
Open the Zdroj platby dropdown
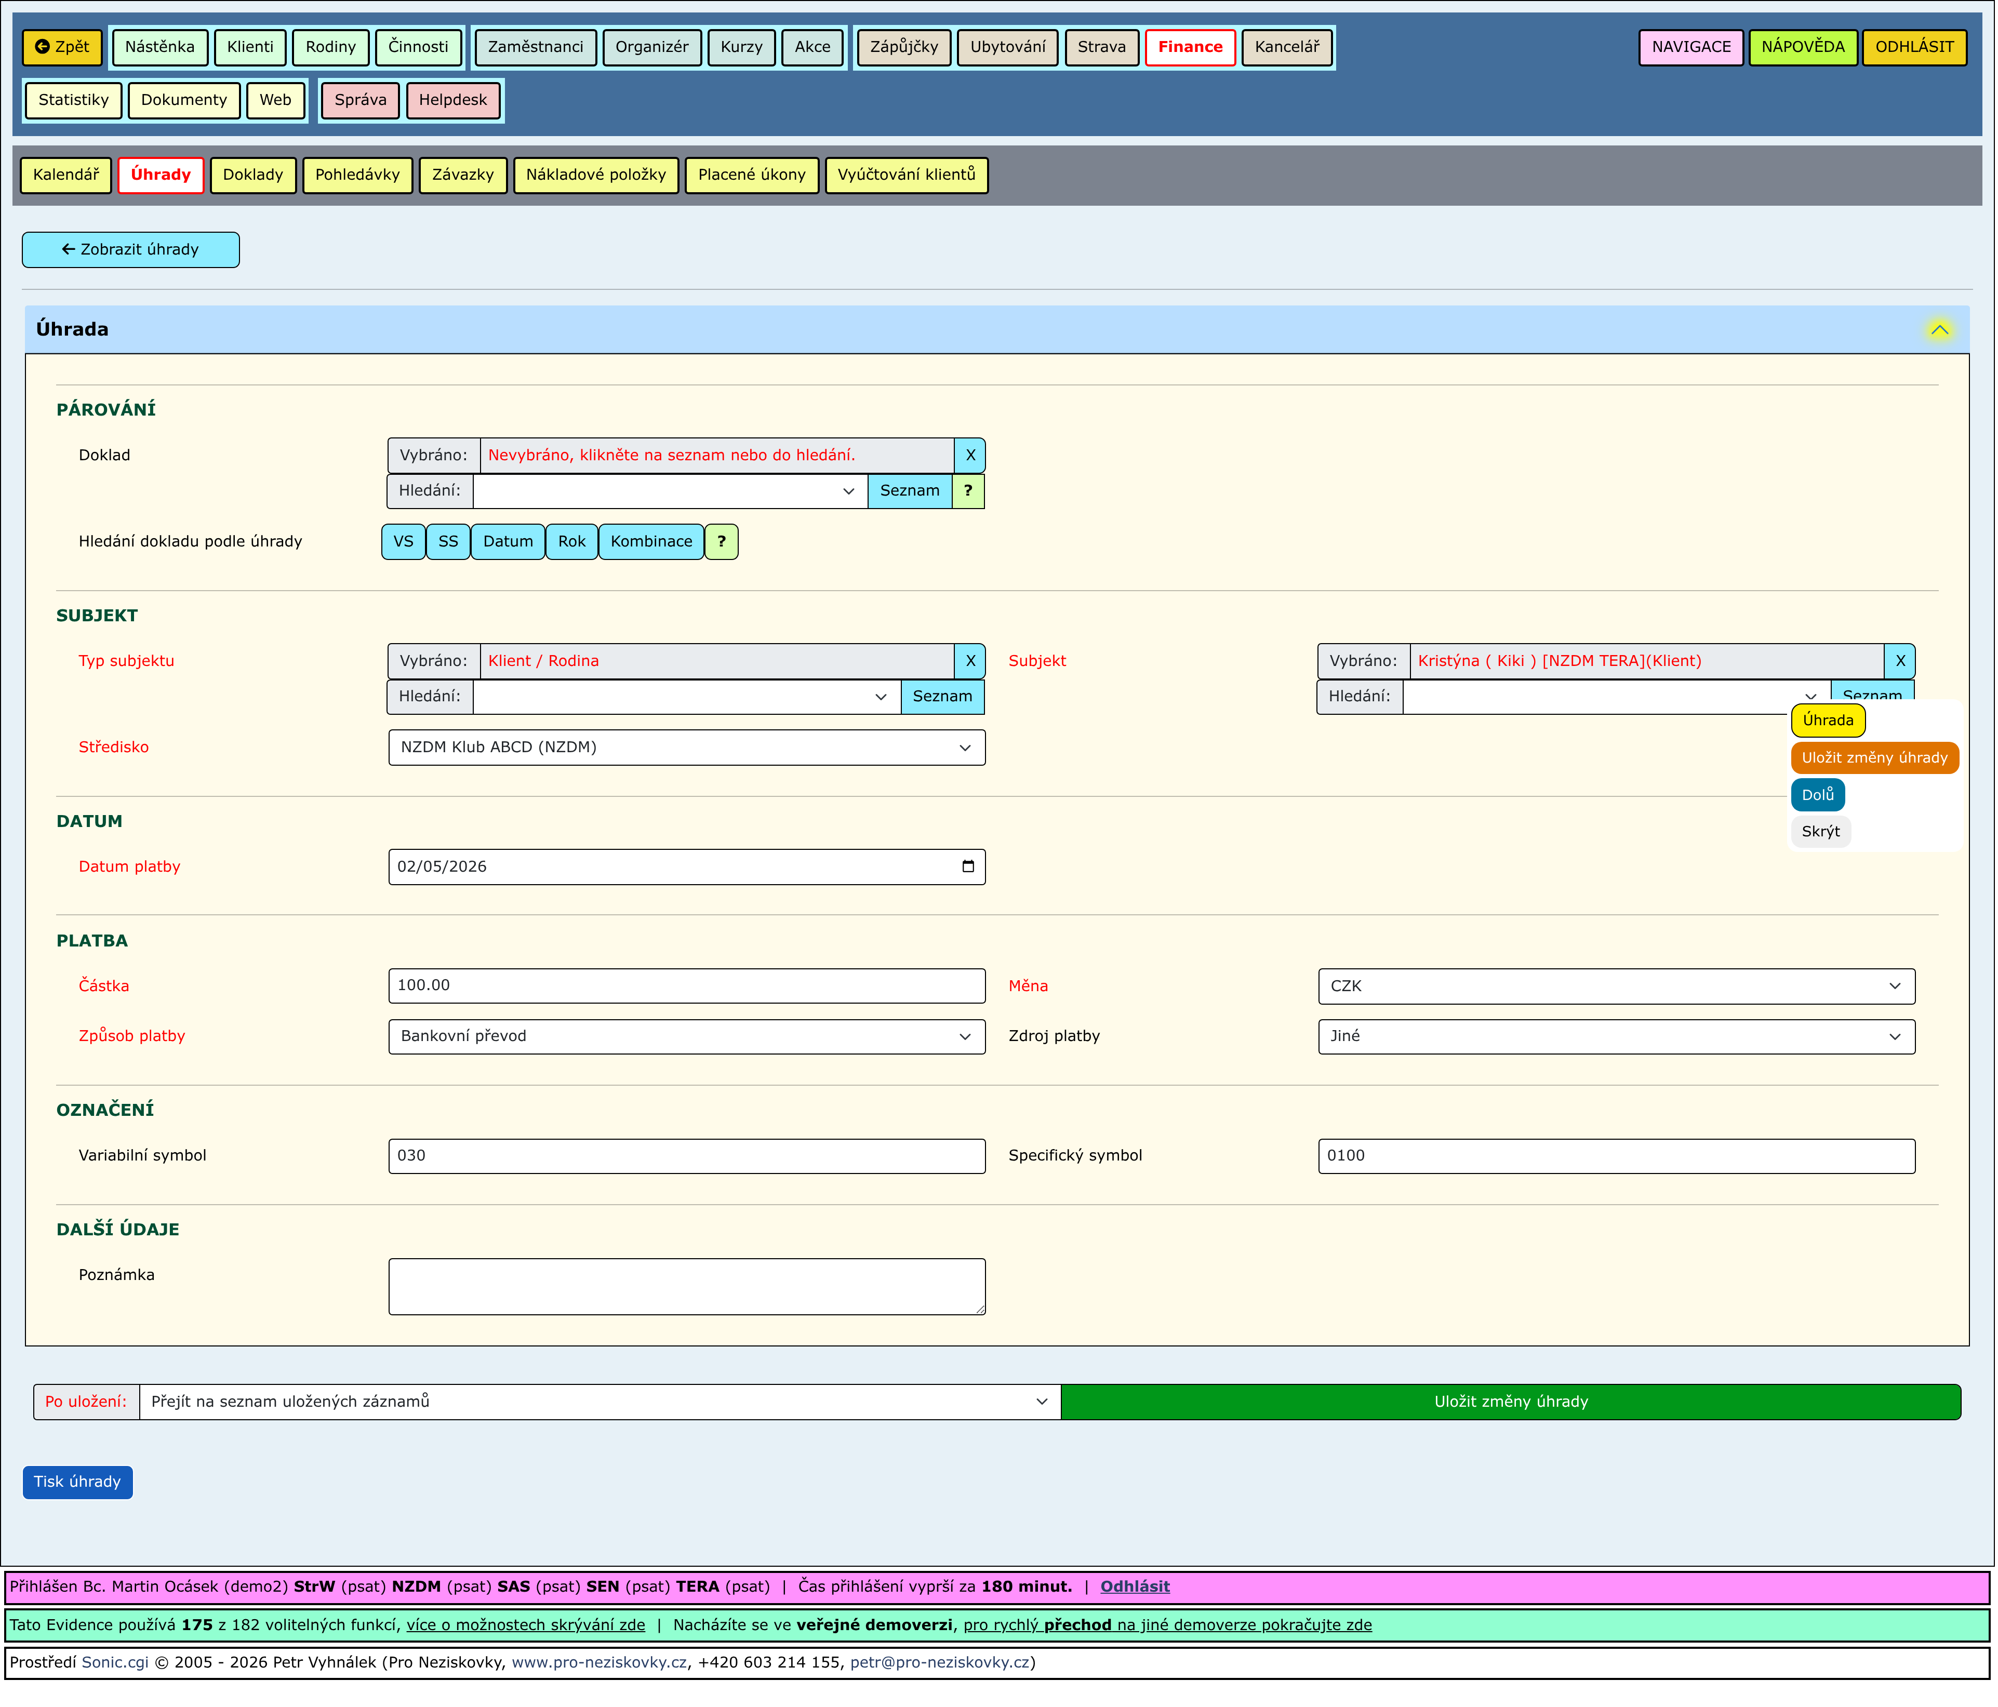pos(1615,1036)
